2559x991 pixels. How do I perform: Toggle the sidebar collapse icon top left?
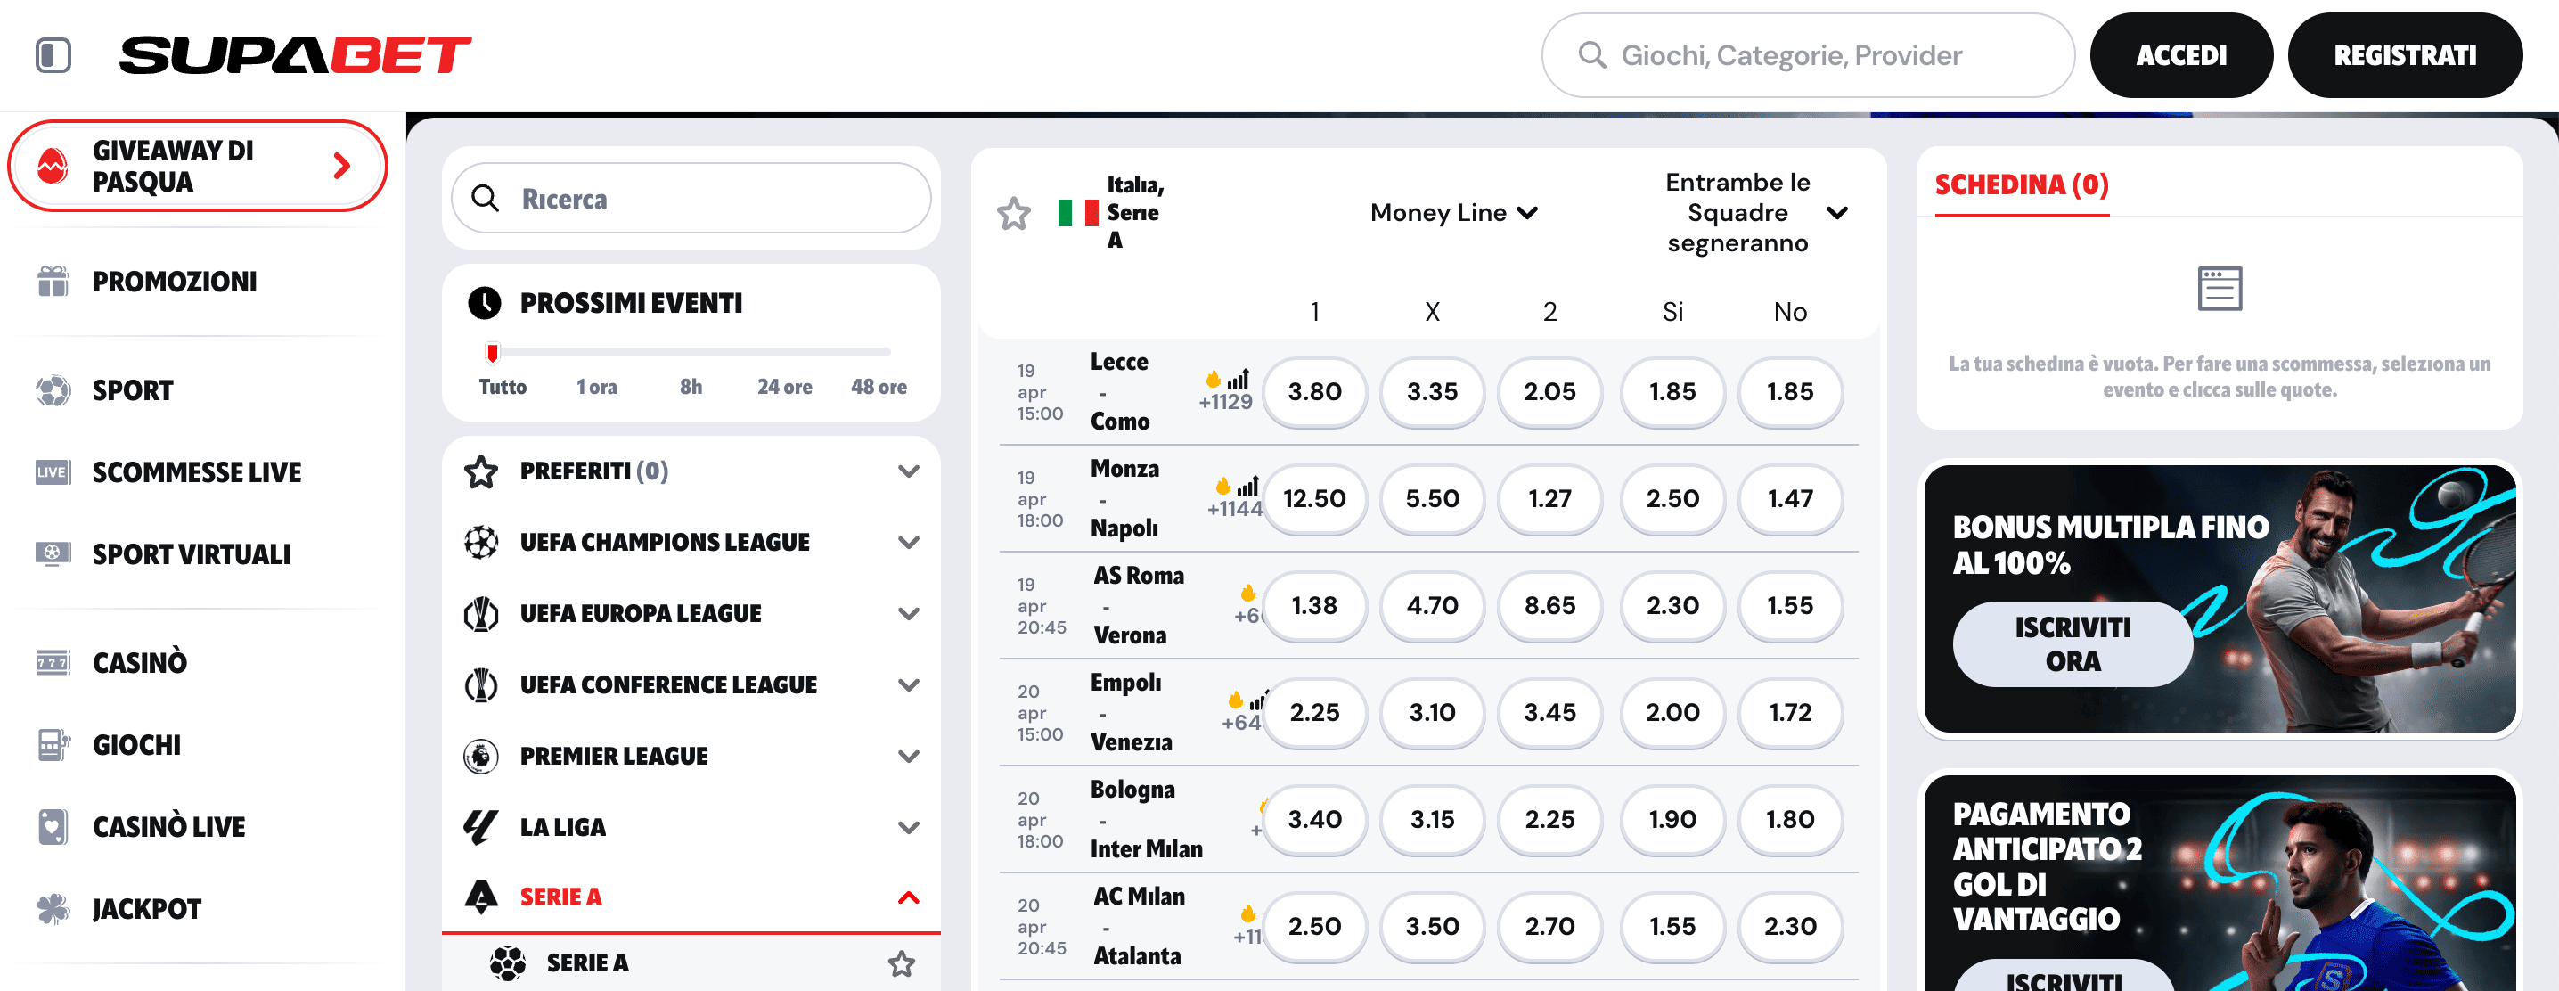pyautogui.click(x=55, y=54)
